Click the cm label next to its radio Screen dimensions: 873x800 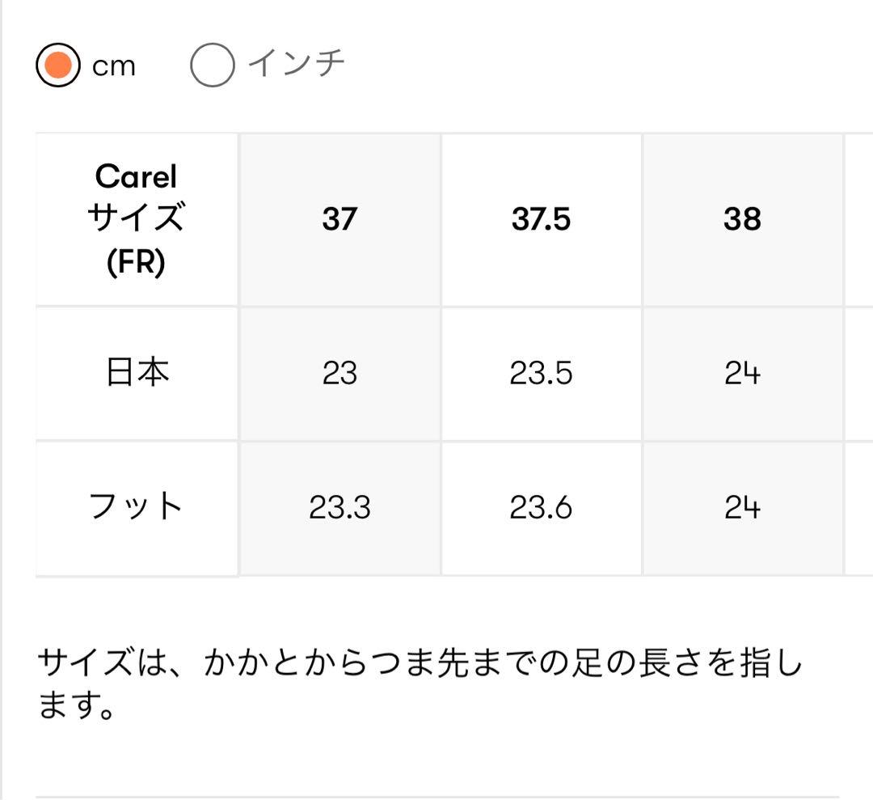tap(112, 66)
